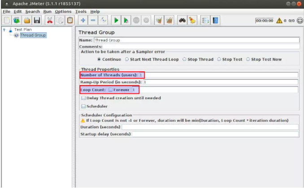Collapse all tree nodes with the minus icon
Screen dimensions: 304x188
[93, 20]
